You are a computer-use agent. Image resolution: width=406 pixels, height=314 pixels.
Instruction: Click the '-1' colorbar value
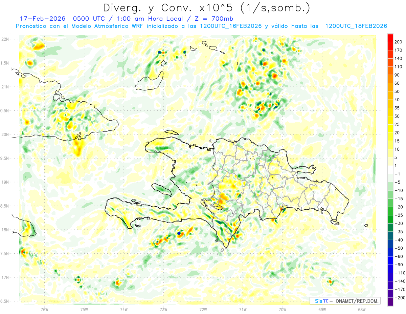(x=397, y=174)
